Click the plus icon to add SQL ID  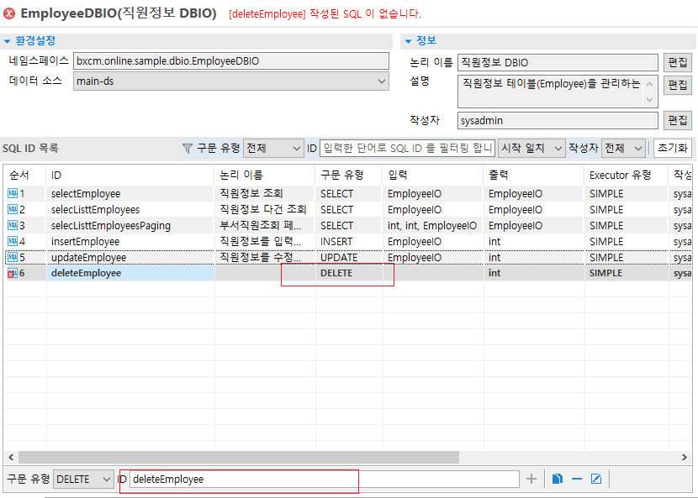tap(531, 479)
